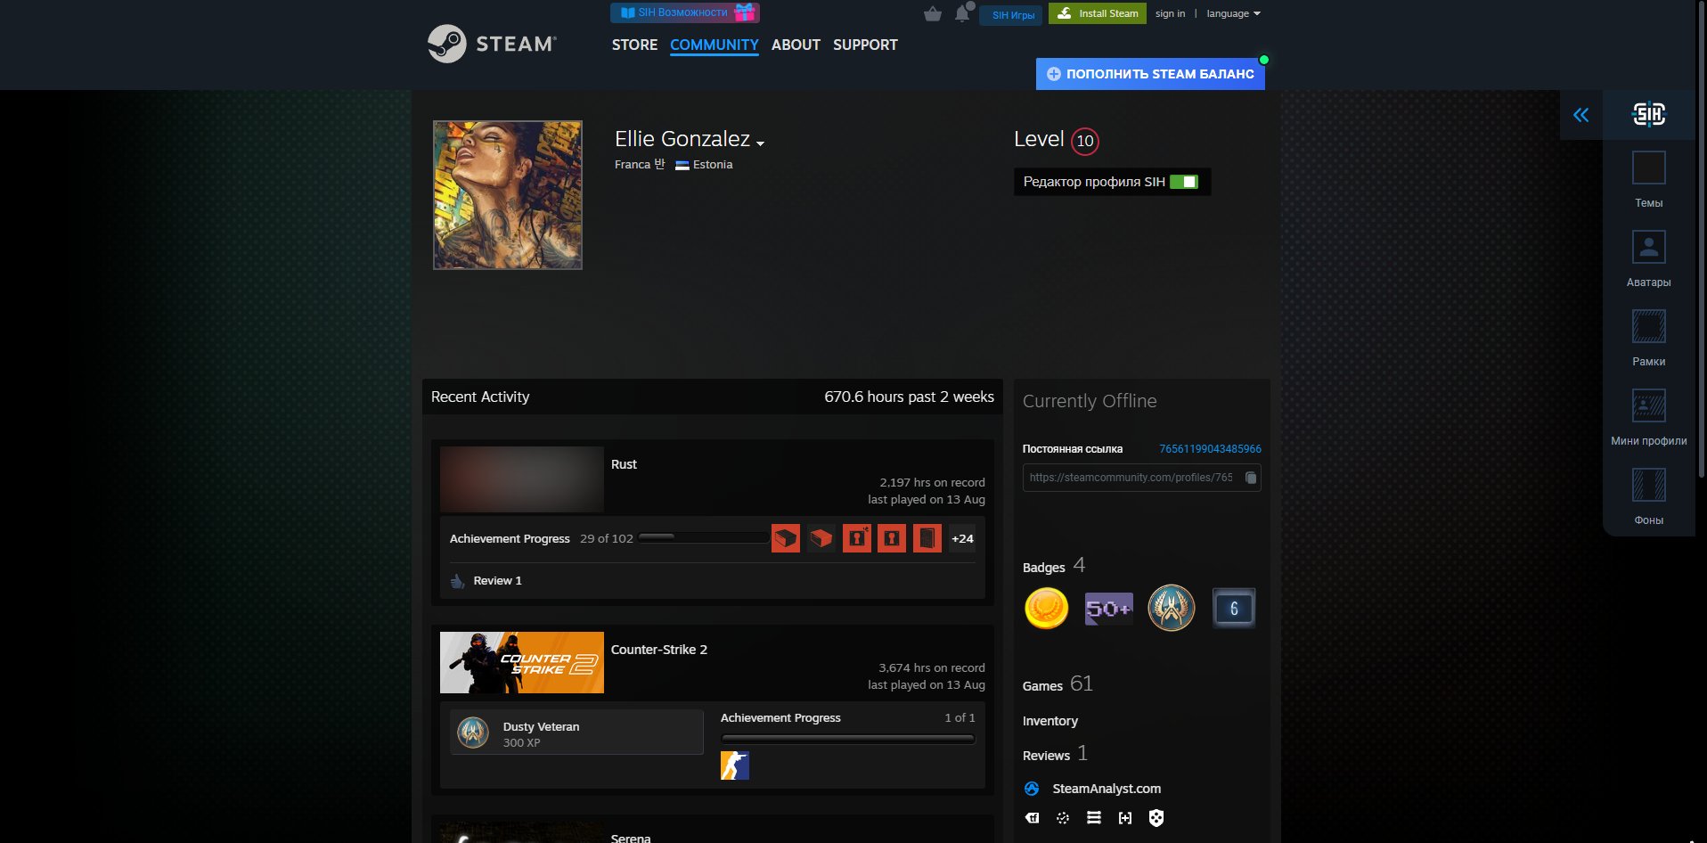Click the Steam logo
The height and width of the screenshot is (843, 1707).
click(492, 44)
